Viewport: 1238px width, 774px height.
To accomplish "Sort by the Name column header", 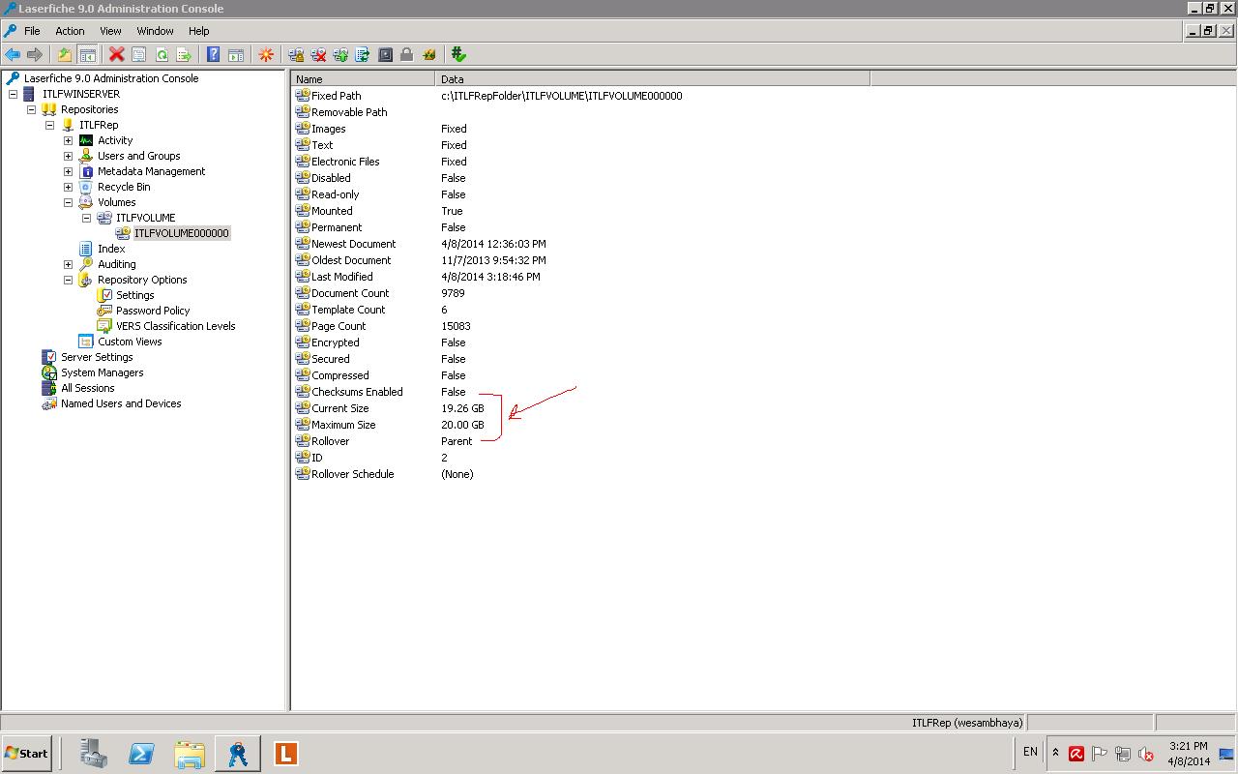I will [363, 78].
